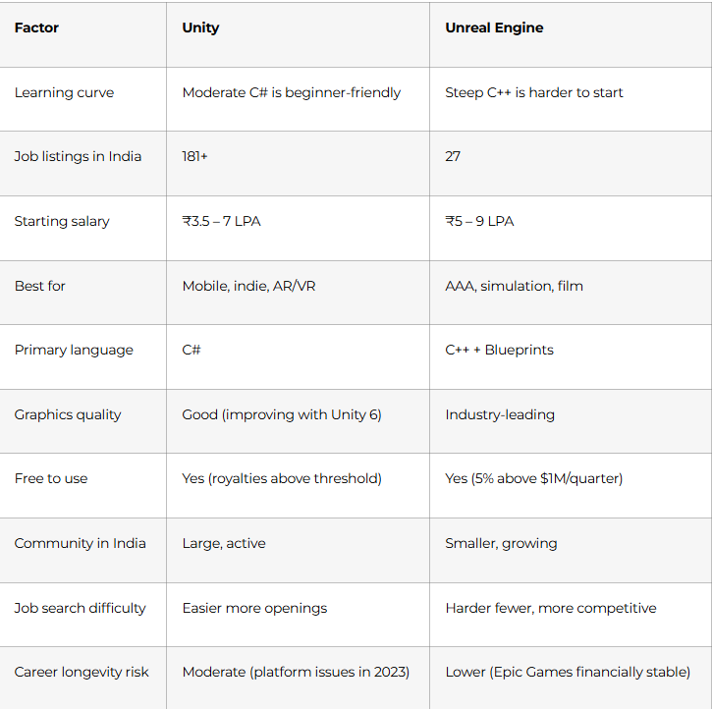
Task: Click Good (improving with Unity 6) text
Action: coord(282,414)
